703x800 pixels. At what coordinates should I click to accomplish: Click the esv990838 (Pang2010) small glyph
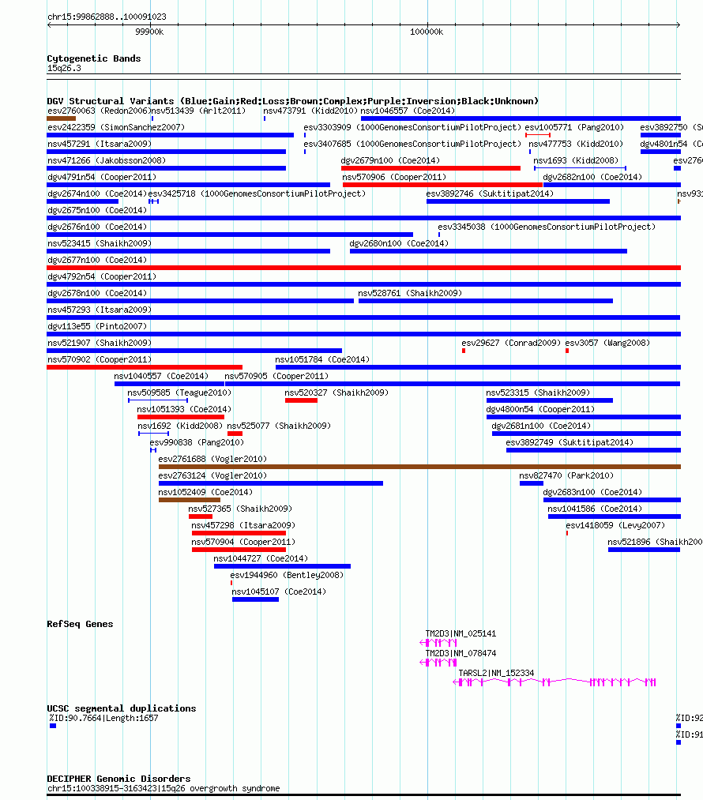(153, 450)
